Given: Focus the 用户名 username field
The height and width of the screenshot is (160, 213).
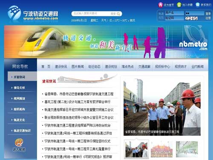Looking at the screenshot, I should point(175,13).
